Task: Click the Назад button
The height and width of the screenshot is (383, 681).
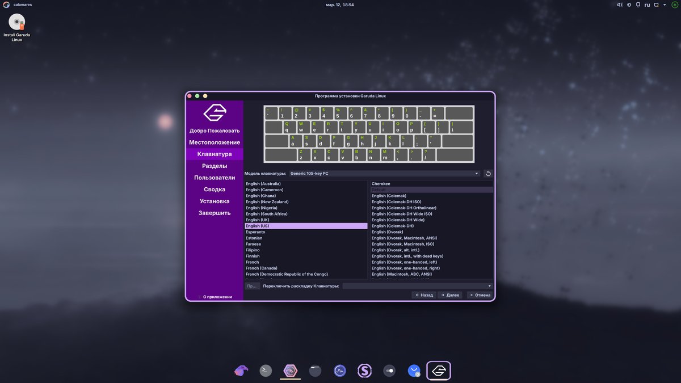Action: tap(424, 295)
